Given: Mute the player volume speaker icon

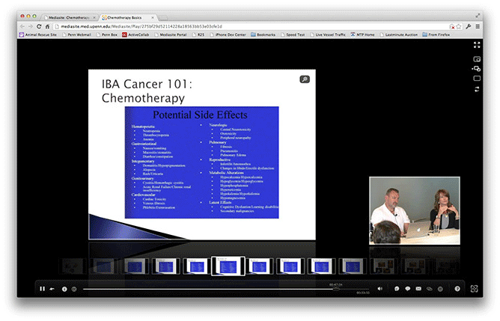Looking at the screenshot, I should (379, 288).
